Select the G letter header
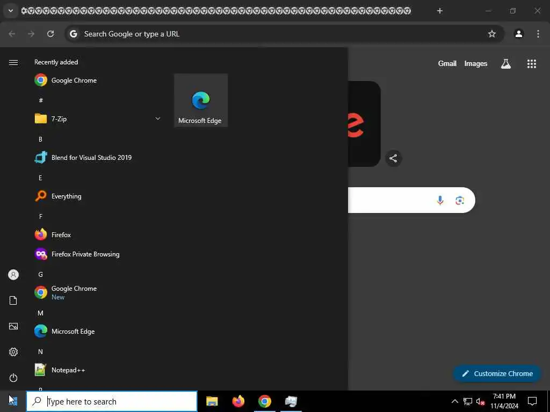This screenshot has width=550, height=412. point(40,274)
